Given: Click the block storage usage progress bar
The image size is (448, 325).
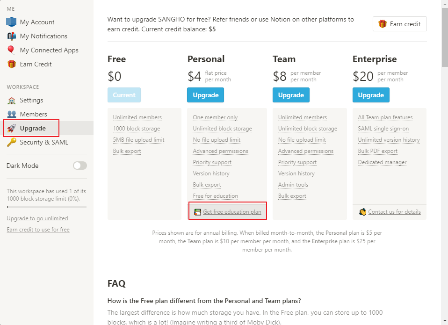Looking at the screenshot, I should click(x=47, y=207).
